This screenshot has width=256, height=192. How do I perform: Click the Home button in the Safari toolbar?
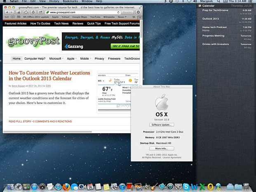pos(33,12)
